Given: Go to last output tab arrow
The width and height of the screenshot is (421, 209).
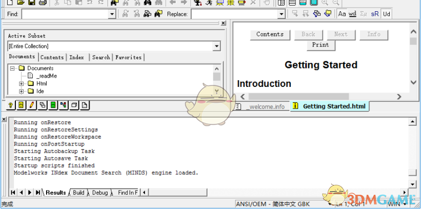Looking at the screenshot, I should click(x=38, y=192).
